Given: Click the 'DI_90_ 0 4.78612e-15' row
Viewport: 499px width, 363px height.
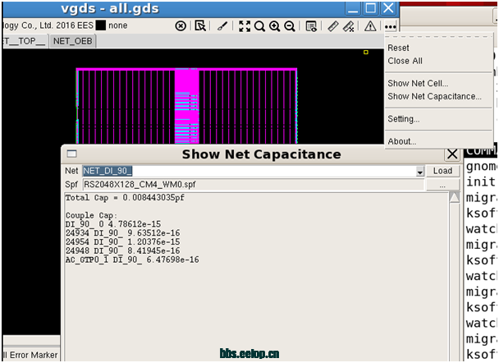Looking at the screenshot, I should 113,224.
